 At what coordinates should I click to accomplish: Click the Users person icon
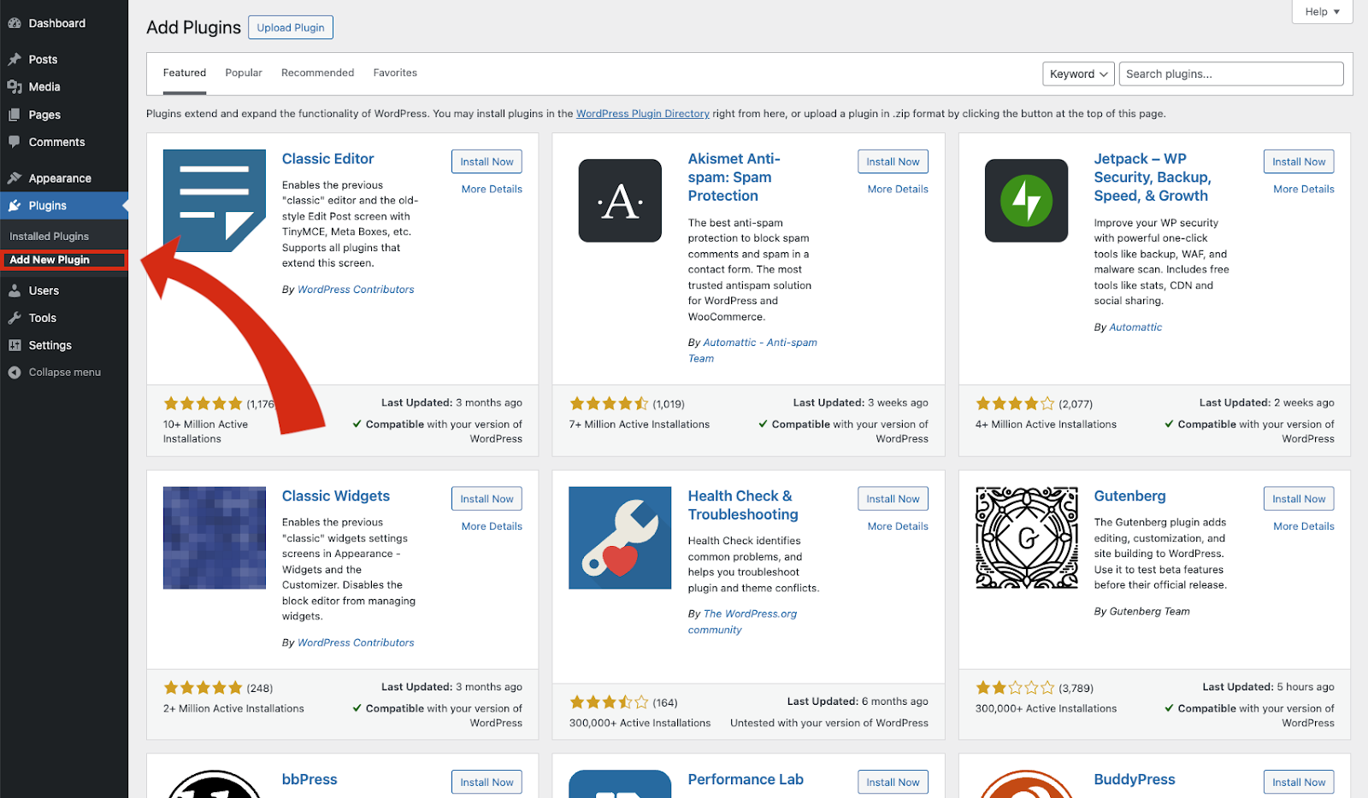[15, 290]
